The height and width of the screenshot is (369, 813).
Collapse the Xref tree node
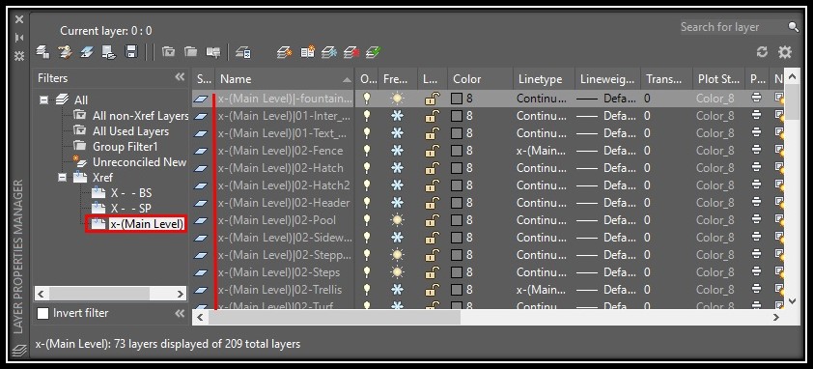coord(63,178)
